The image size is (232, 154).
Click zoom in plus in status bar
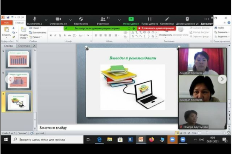click(224, 133)
